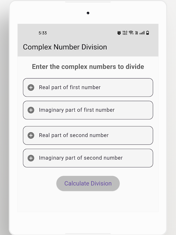
Task: Tap the VoLTE indicator icon
Action: (136, 33)
